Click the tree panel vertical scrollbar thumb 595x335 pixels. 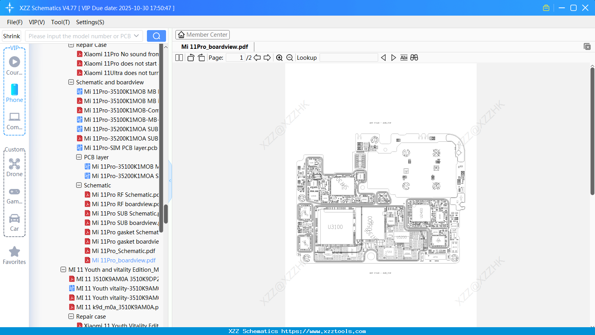166,214
